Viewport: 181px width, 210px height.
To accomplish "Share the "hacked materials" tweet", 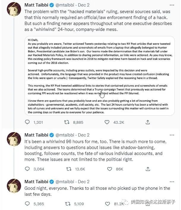I will tap(147, 122).
